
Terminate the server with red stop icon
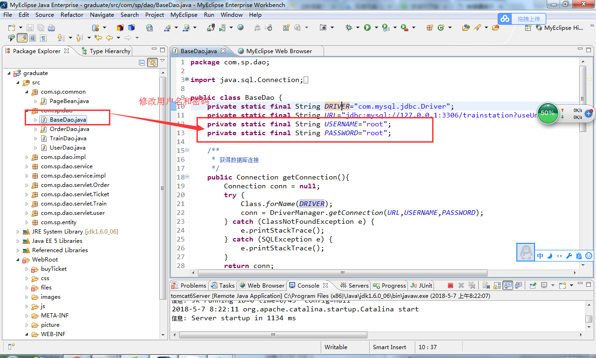[450, 285]
